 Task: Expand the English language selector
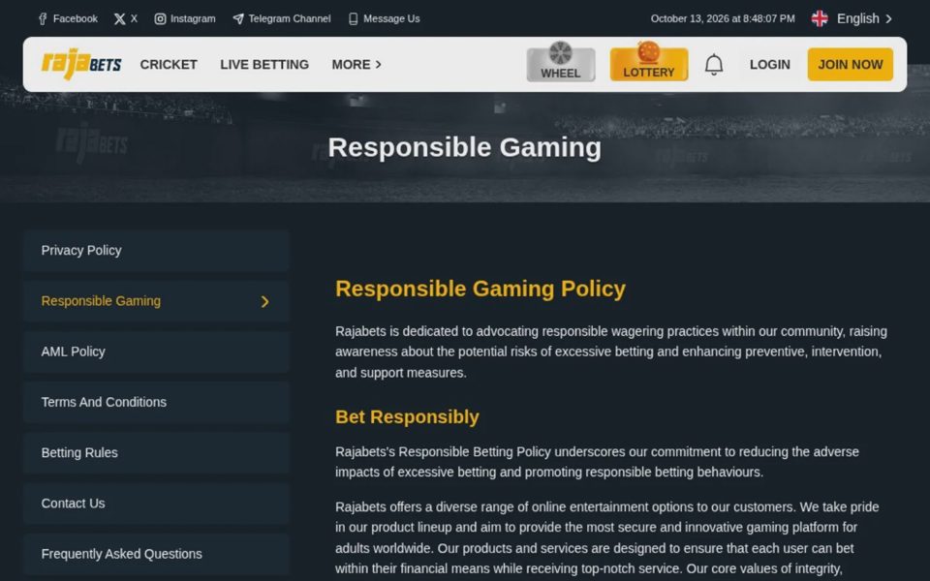tap(864, 19)
